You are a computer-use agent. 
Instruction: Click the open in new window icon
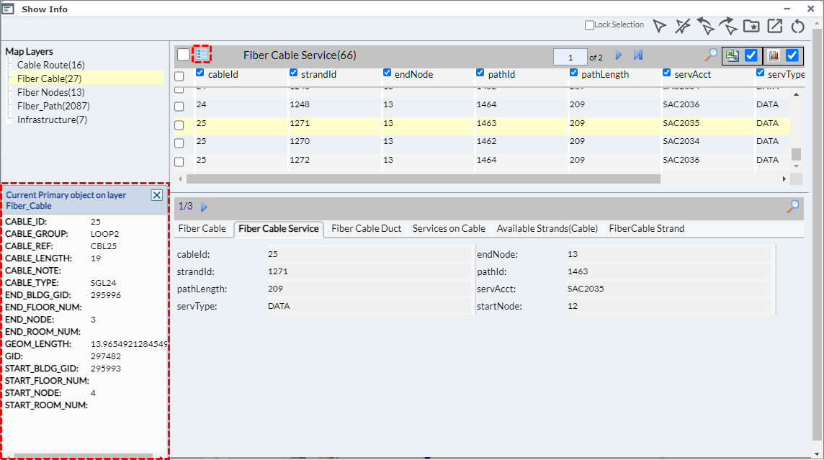tap(774, 27)
